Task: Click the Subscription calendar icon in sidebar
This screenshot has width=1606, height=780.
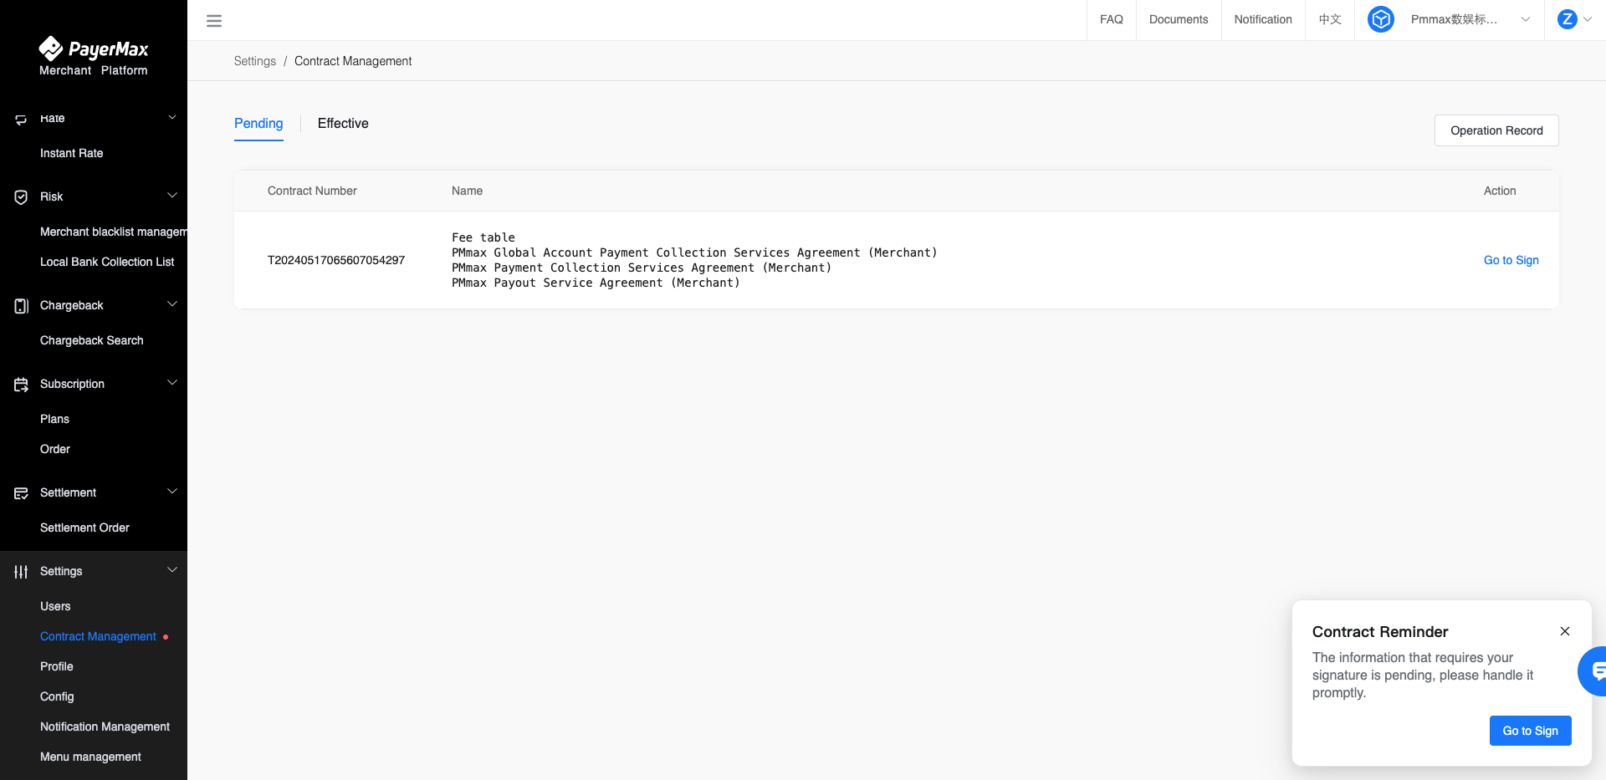Action: (21, 385)
